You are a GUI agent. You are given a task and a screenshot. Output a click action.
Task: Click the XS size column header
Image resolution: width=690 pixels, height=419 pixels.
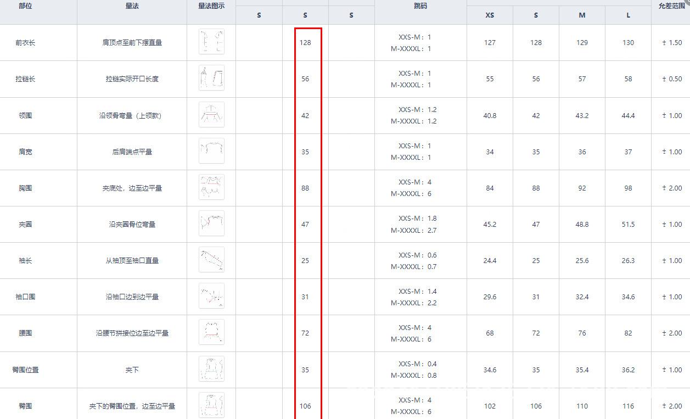coord(490,15)
